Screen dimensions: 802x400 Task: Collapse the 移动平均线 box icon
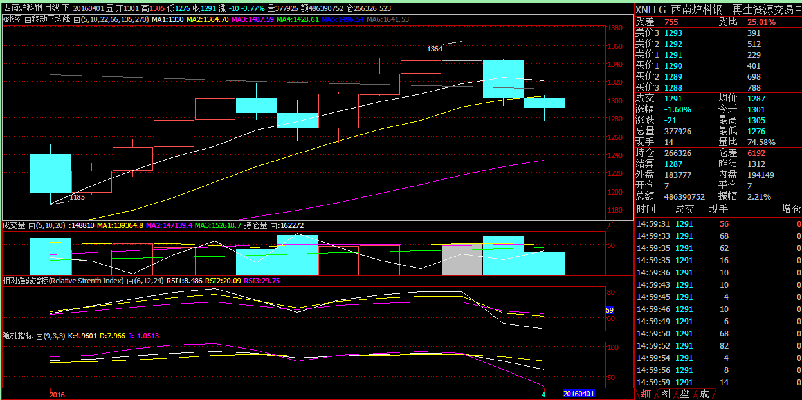tap(28, 20)
